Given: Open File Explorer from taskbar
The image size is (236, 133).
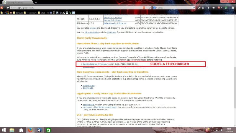Looking at the screenshot, I should click(x=12, y=130).
